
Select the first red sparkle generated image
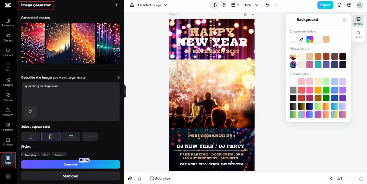pos(33,43)
